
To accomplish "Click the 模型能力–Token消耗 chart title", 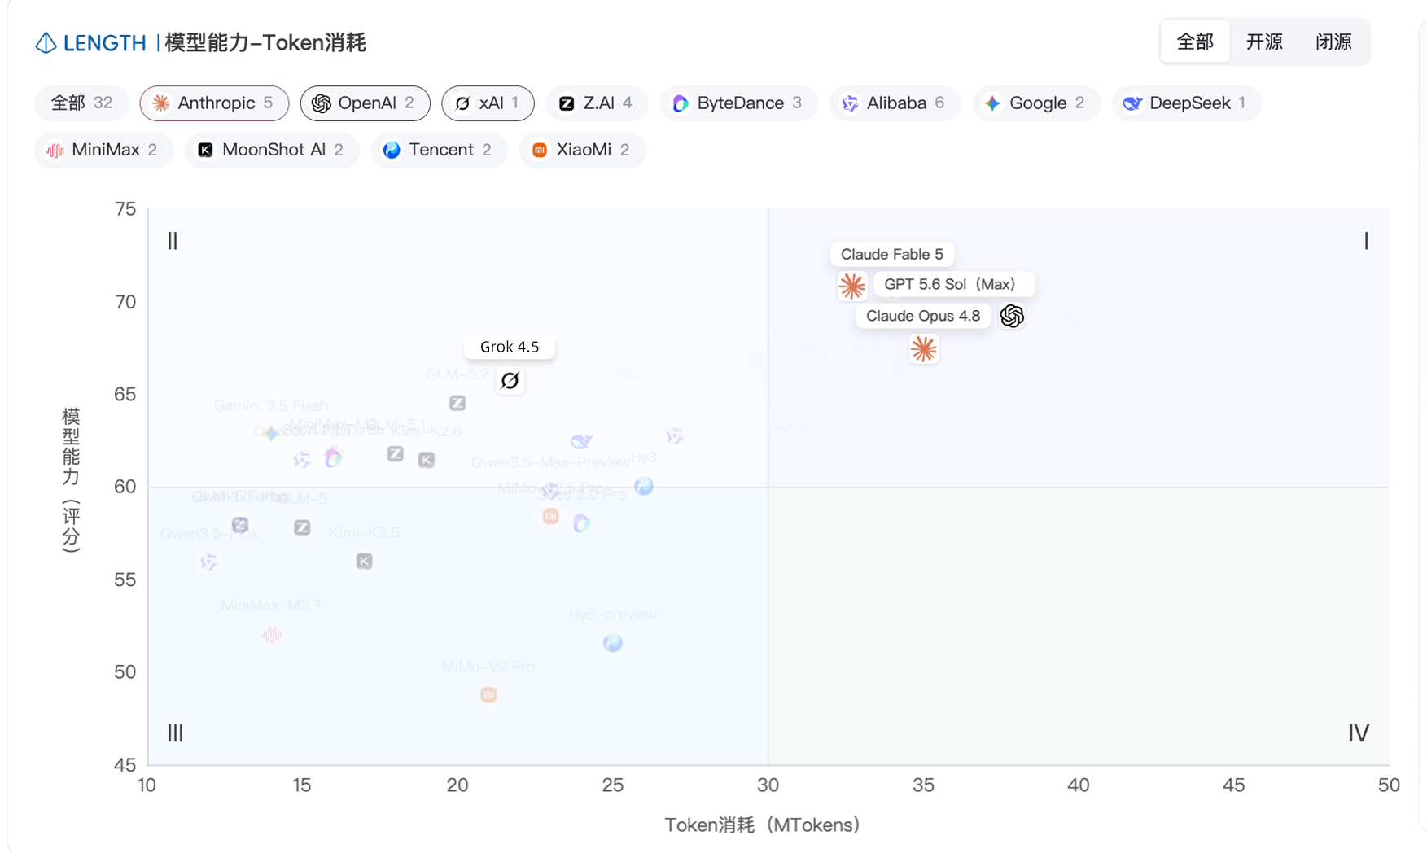I will pyautogui.click(x=265, y=42).
